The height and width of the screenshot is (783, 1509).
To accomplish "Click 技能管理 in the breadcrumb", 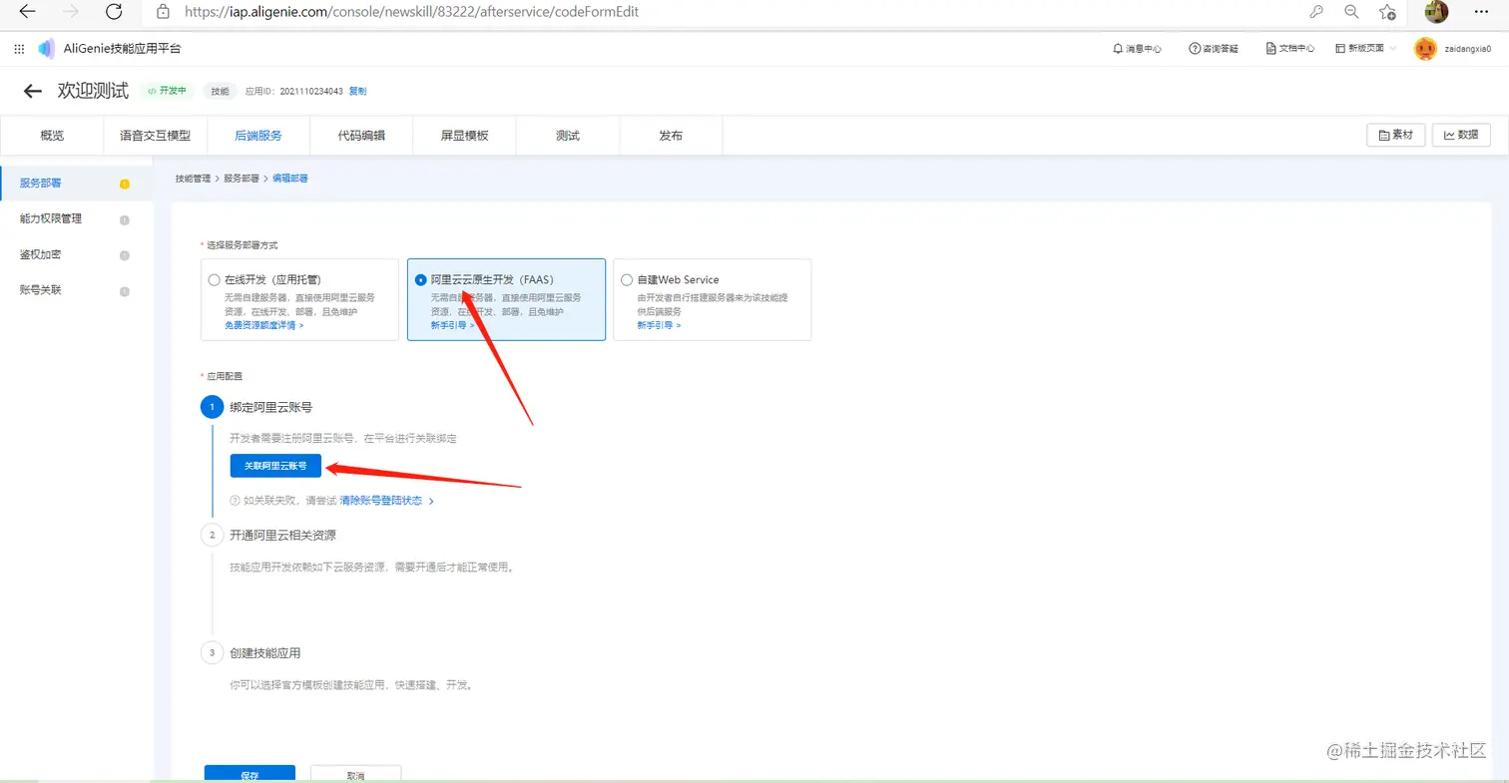I will click(x=193, y=178).
